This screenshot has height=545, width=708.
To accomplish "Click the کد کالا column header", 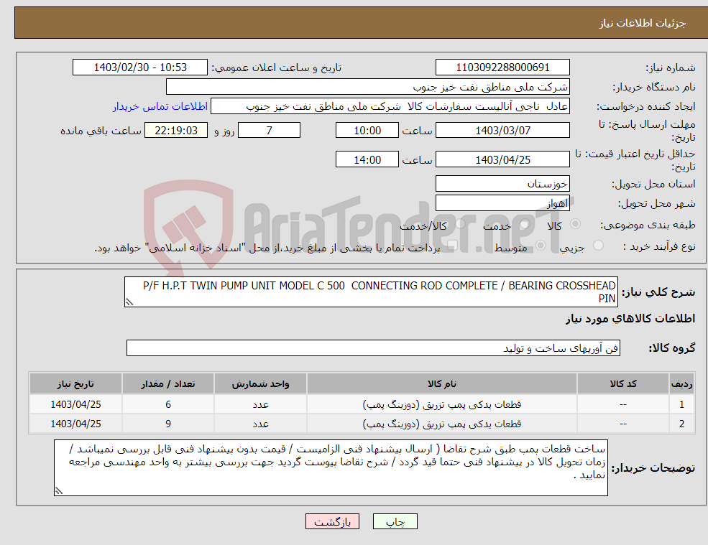I will pyautogui.click(x=623, y=384).
